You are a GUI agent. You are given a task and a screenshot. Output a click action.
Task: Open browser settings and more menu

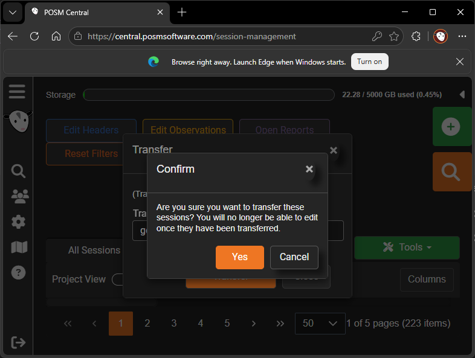pos(462,36)
